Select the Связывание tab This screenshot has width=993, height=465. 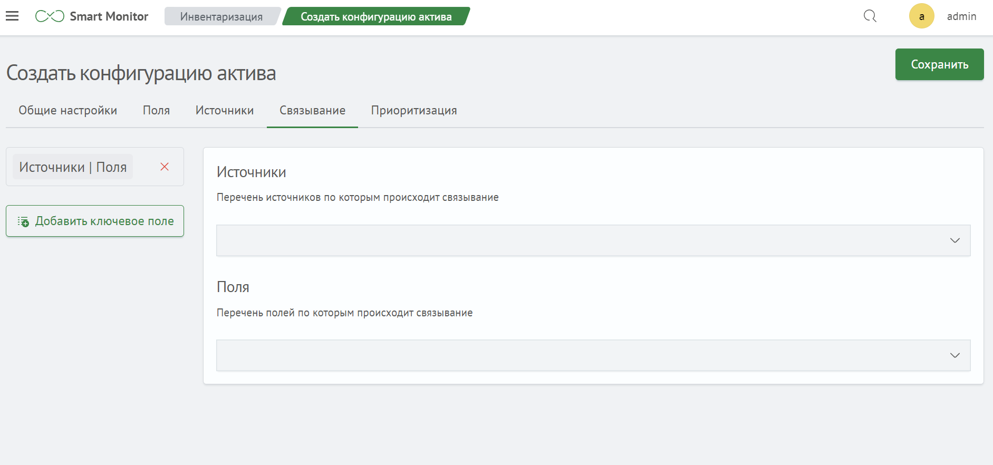tap(313, 110)
